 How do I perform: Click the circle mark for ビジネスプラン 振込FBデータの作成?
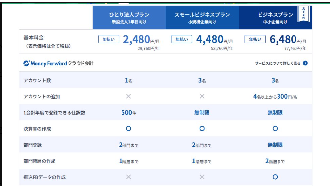[x=275, y=177]
